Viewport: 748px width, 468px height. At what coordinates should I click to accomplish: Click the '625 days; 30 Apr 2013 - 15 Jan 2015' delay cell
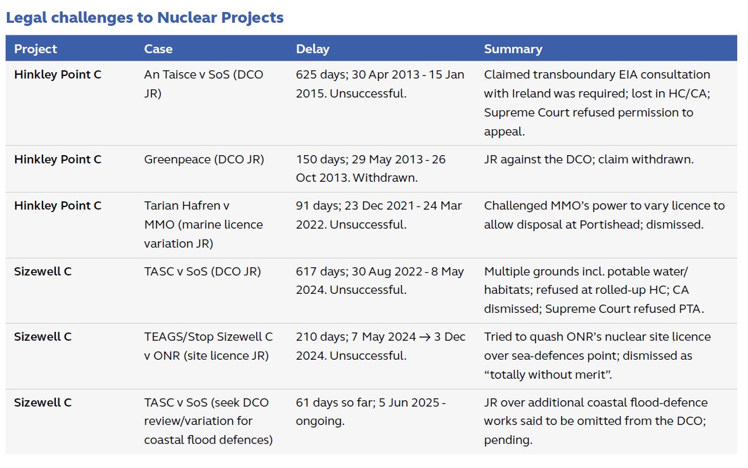tap(380, 84)
